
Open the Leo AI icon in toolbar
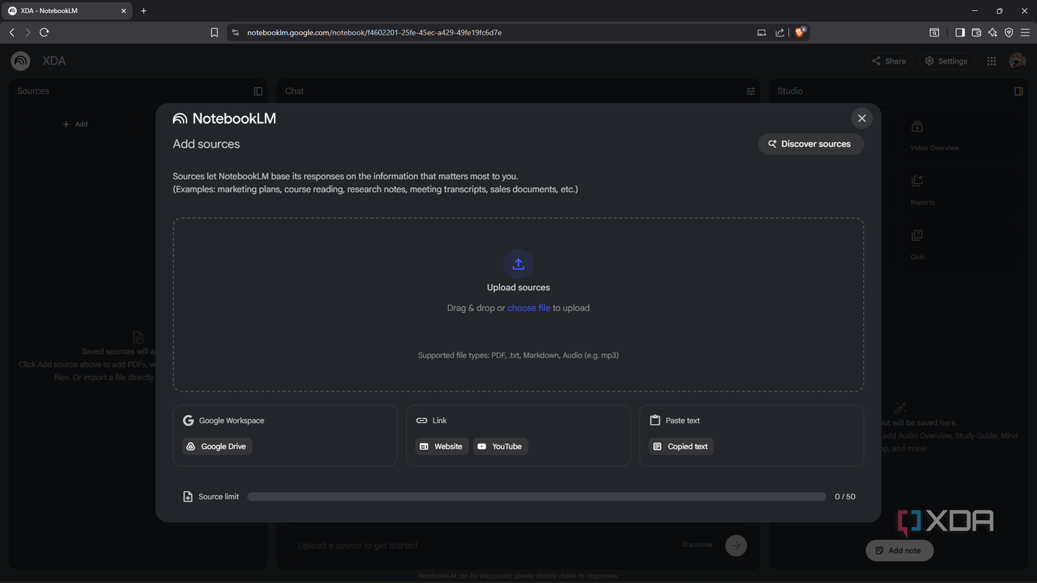[993, 32]
